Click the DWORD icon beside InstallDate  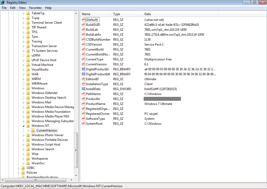(x=83, y=89)
